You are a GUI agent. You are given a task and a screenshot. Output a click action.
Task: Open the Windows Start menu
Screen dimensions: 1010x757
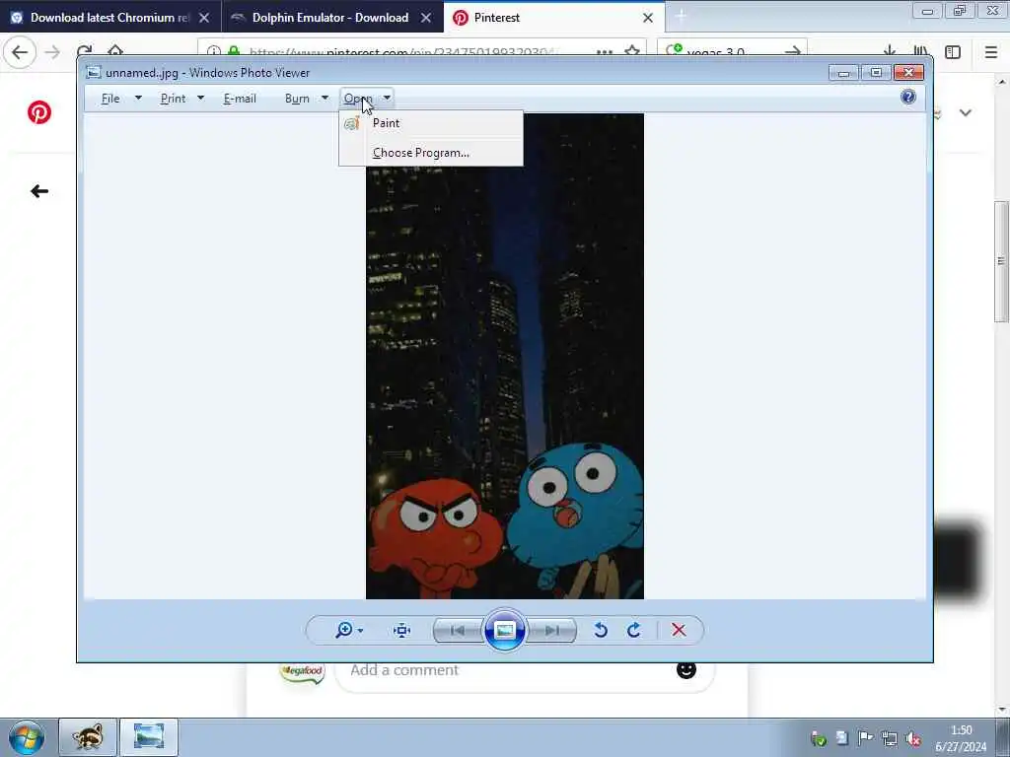coord(26,737)
